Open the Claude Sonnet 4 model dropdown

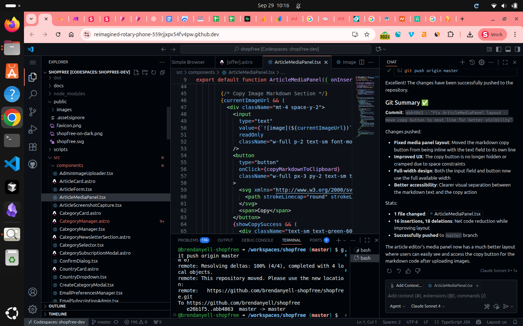click(427, 306)
